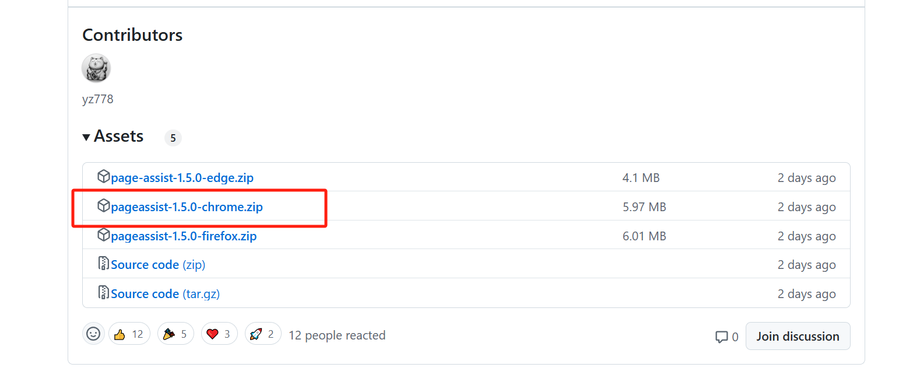
Task: Open the smiley reaction picker
Action: 93,334
